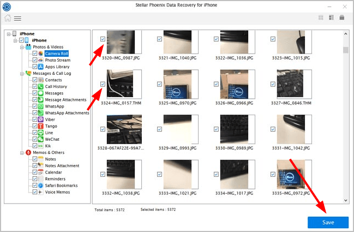Viewport: 354px width, 232px height.
Task: Click file name 3333-IMG_1021.JPG
Action: 177,193
